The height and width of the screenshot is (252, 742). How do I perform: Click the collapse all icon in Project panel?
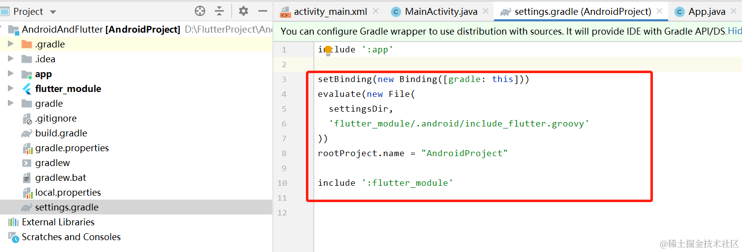pos(219,11)
